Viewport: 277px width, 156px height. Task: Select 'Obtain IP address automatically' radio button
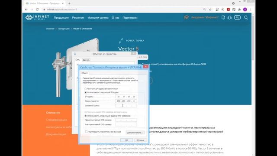coord(86,89)
